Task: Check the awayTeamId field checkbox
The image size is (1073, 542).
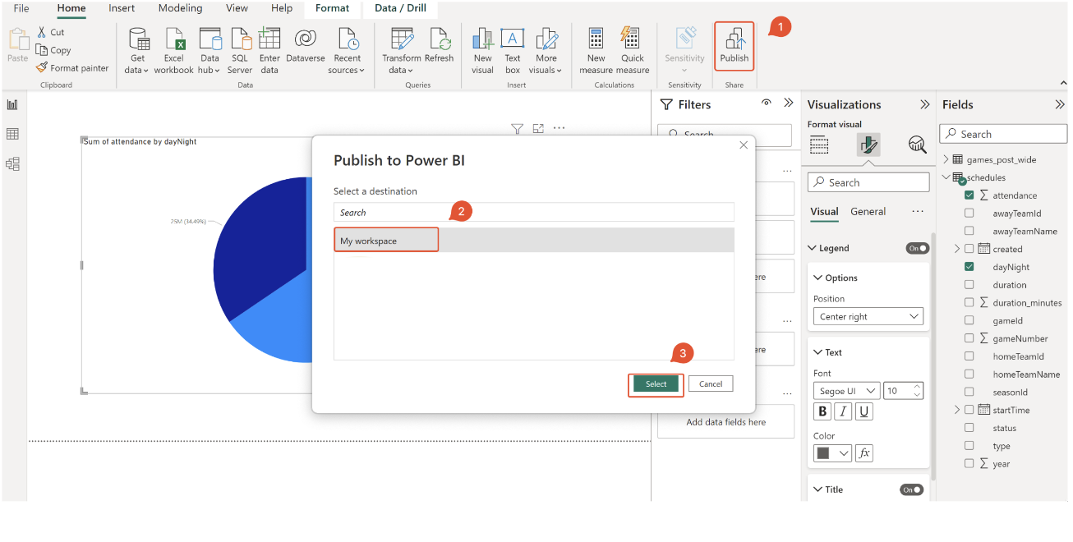Action: pos(969,214)
